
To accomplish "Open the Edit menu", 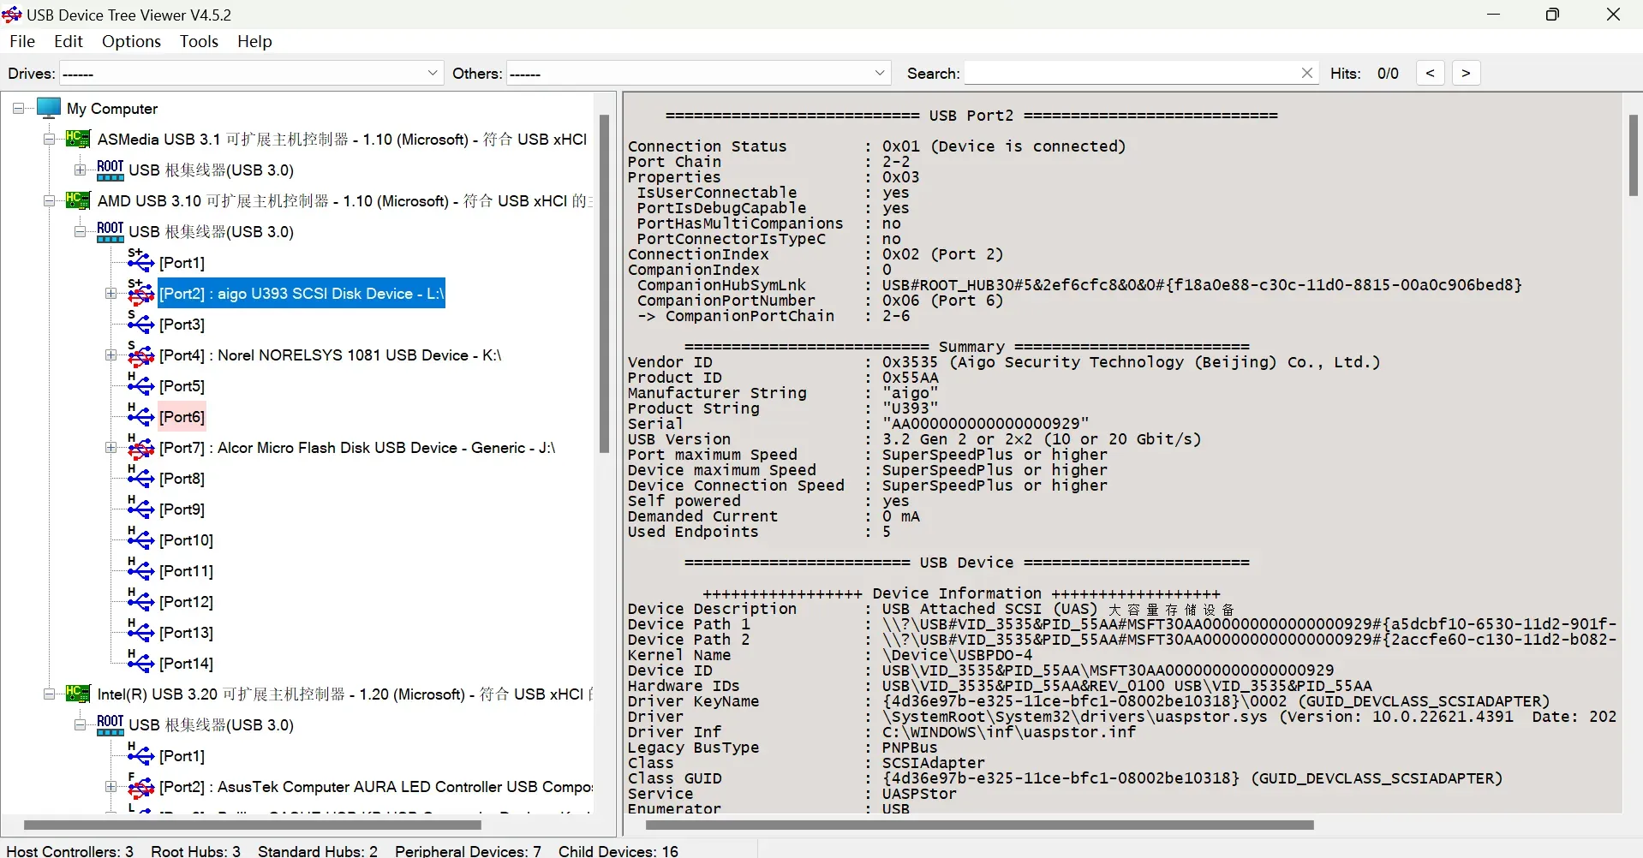I will tap(69, 41).
